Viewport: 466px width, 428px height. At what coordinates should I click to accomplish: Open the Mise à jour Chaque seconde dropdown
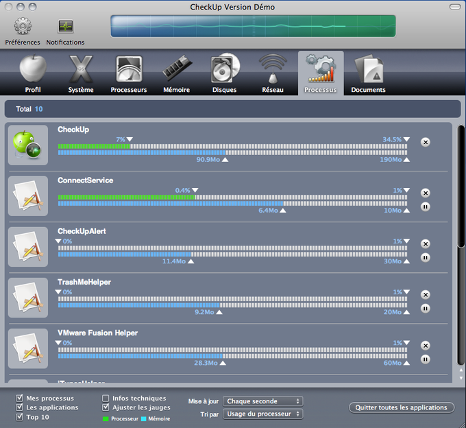pos(263,401)
